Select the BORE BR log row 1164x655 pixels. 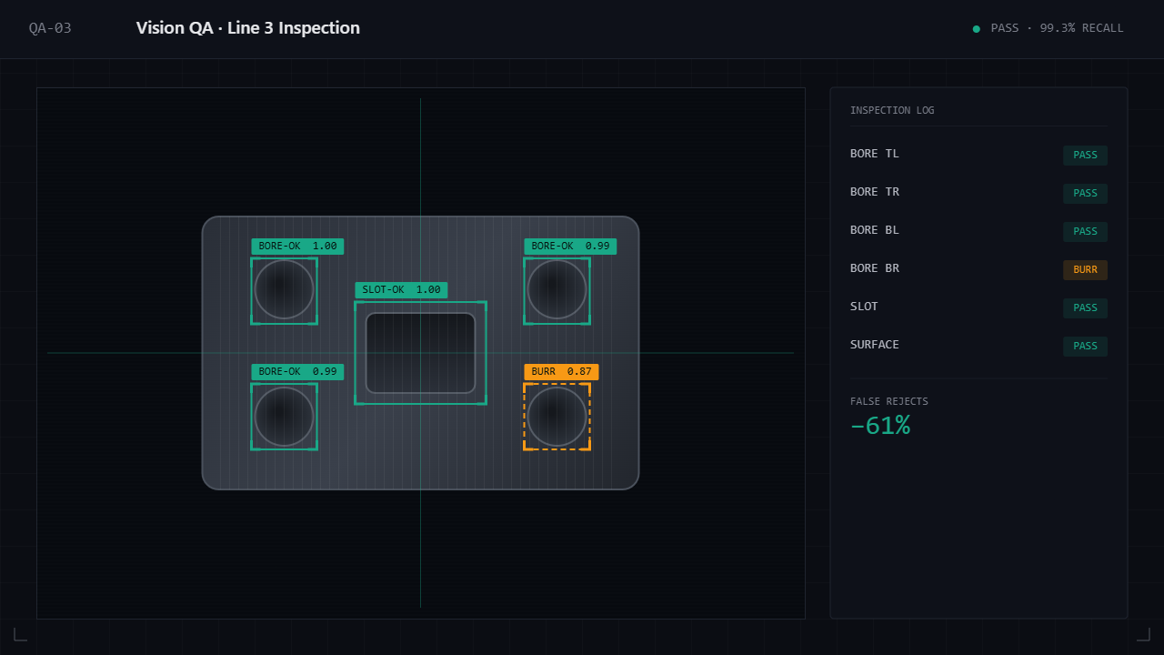(x=978, y=269)
